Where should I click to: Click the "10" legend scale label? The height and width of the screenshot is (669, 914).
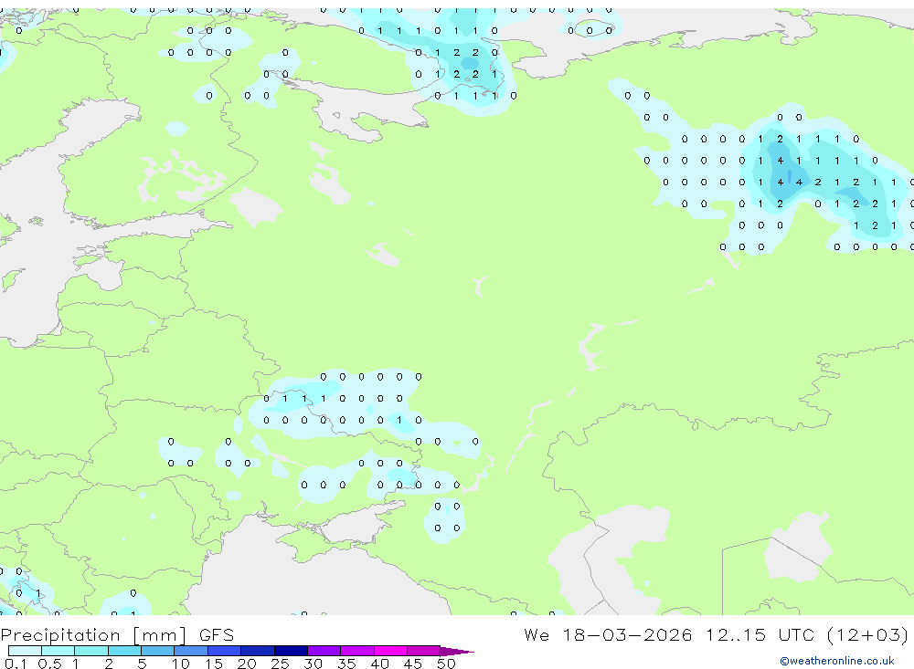point(180,664)
